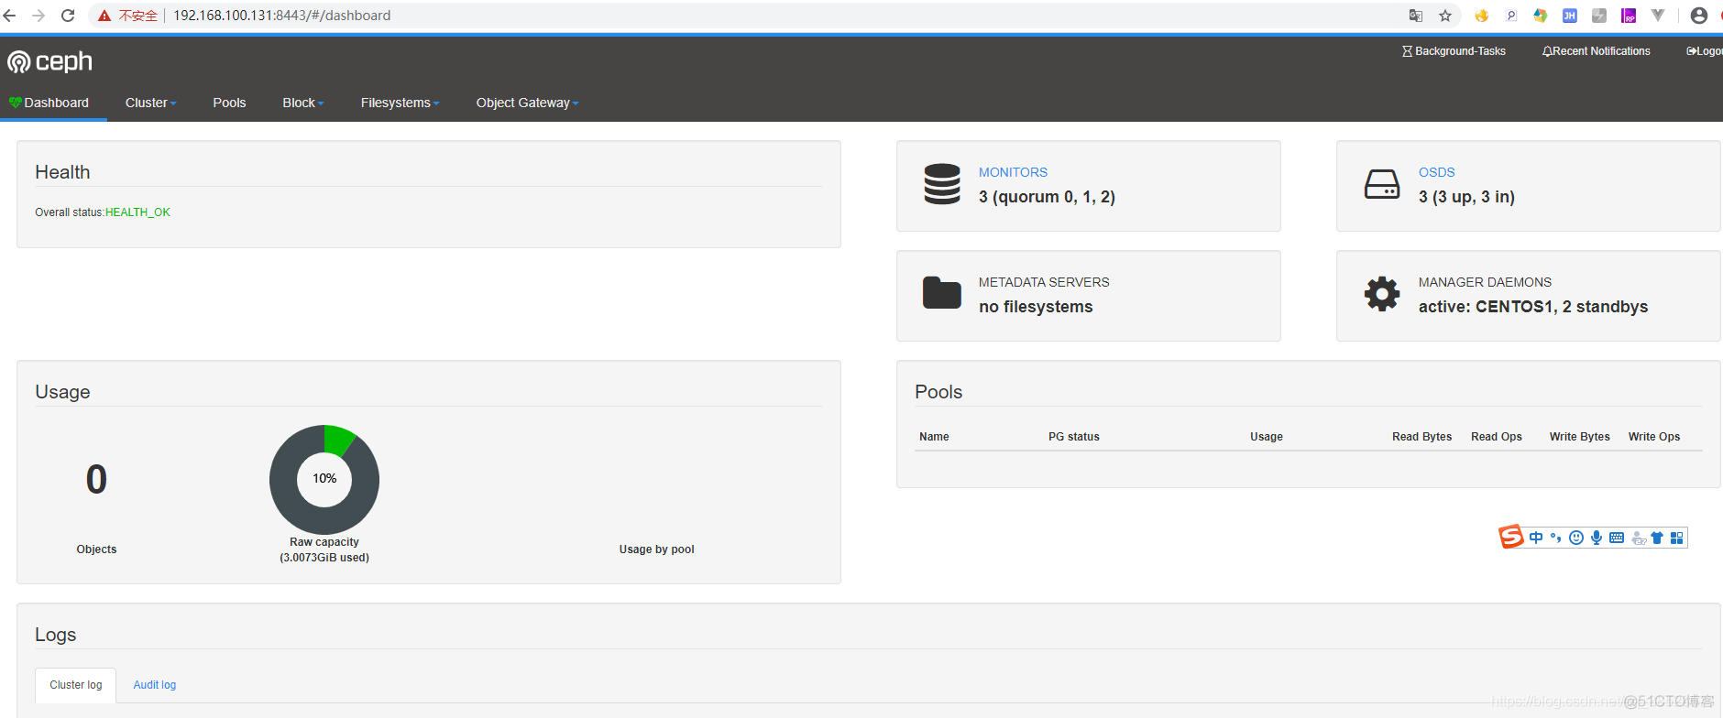Screen dimensions: 1723x718
Task: Click the raw capacity 10% donut chart
Action: tap(324, 479)
